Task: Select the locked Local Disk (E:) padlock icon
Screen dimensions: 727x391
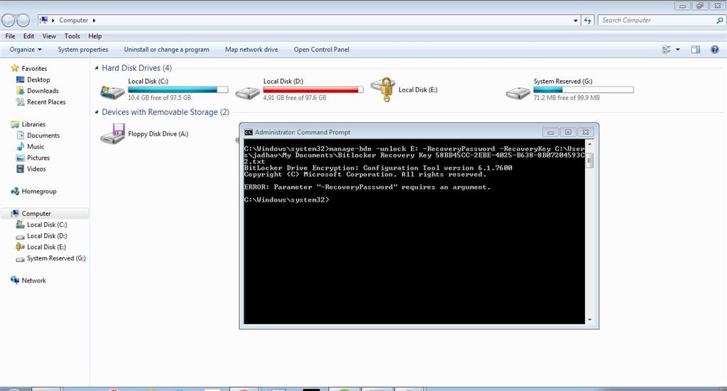Action: [x=384, y=89]
